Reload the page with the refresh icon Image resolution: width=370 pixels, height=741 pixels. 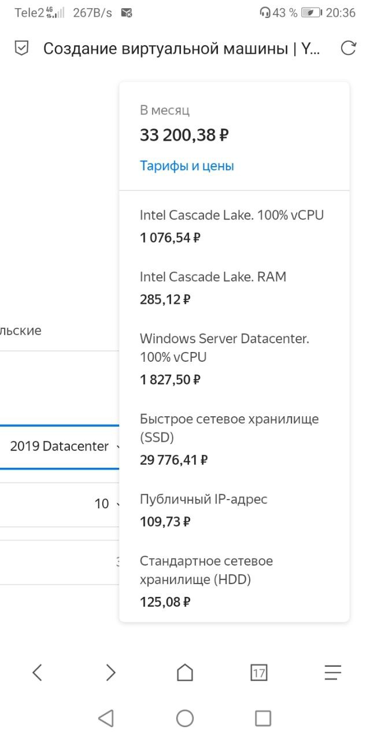[348, 49]
